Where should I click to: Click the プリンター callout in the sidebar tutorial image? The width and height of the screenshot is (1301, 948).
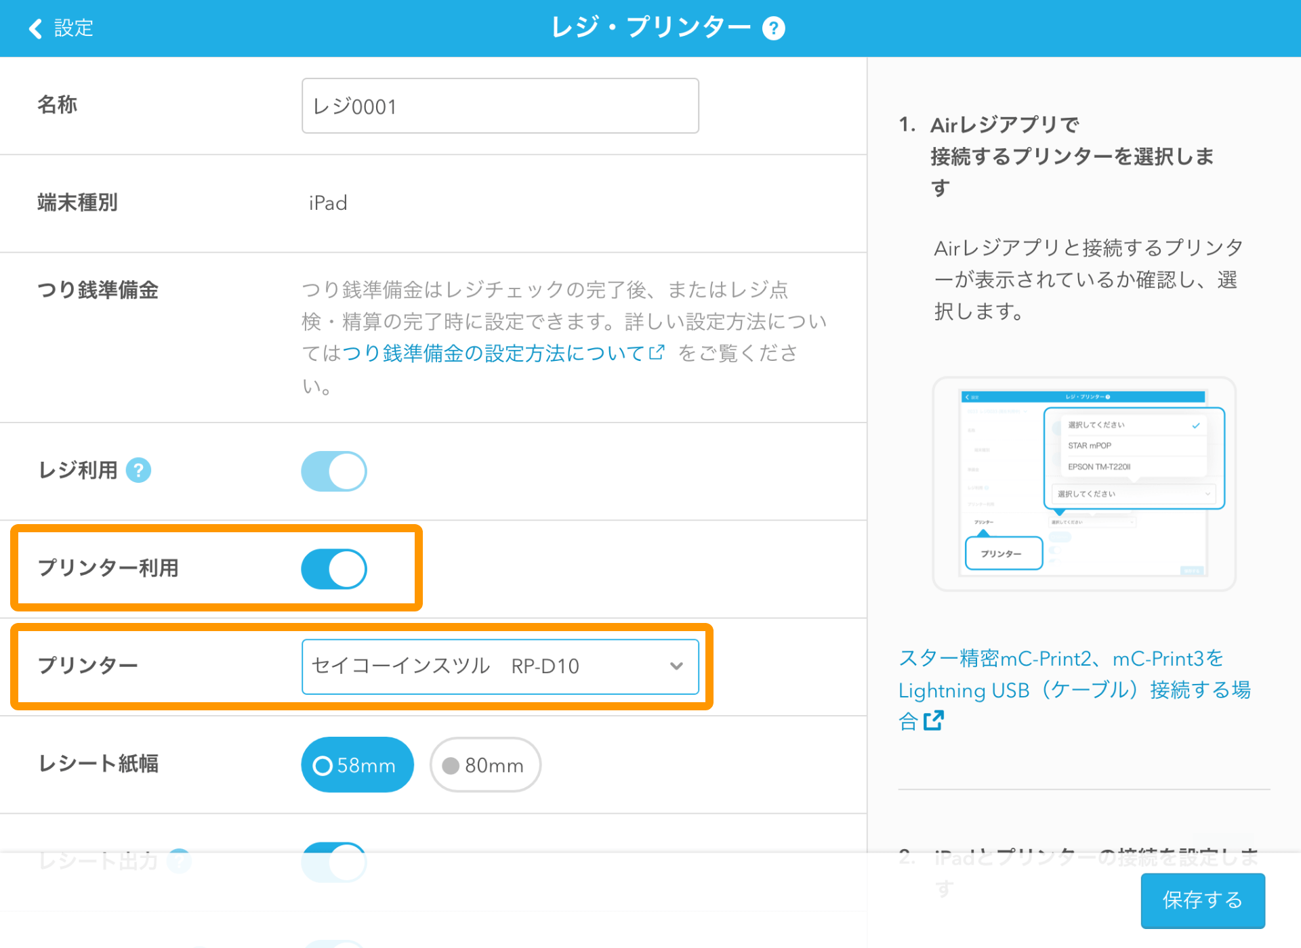point(1002,553)
